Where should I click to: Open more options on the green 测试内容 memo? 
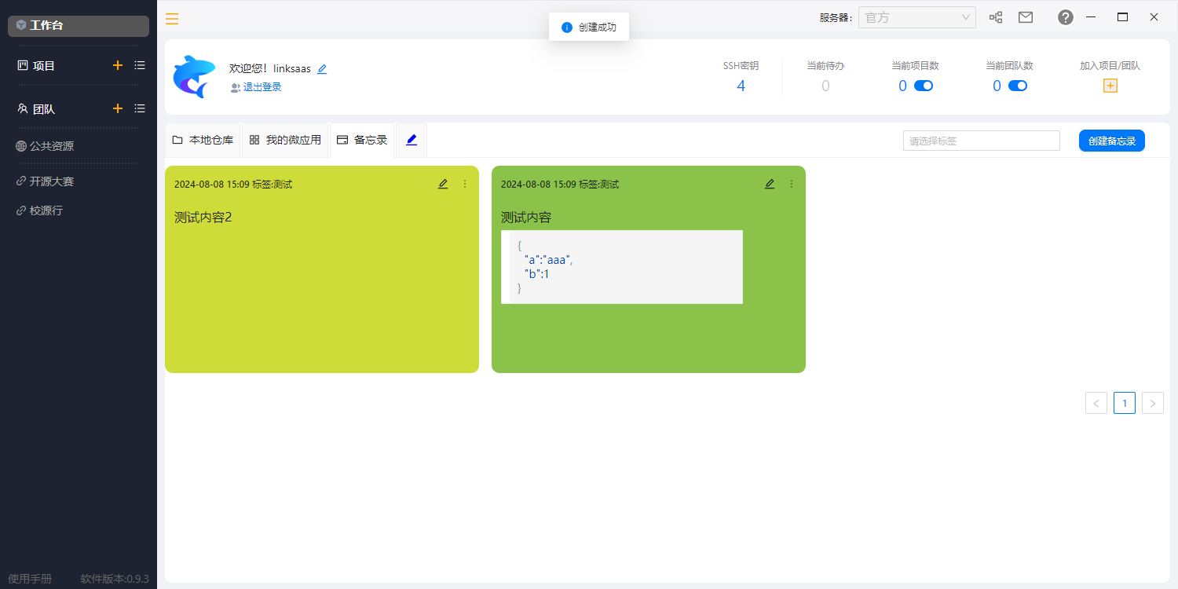pos(792,184)
